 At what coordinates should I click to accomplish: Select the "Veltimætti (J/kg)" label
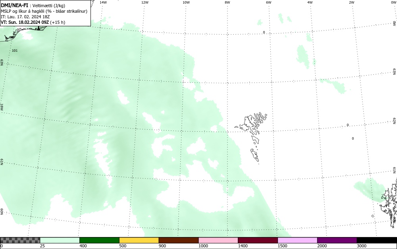(48, 6)
